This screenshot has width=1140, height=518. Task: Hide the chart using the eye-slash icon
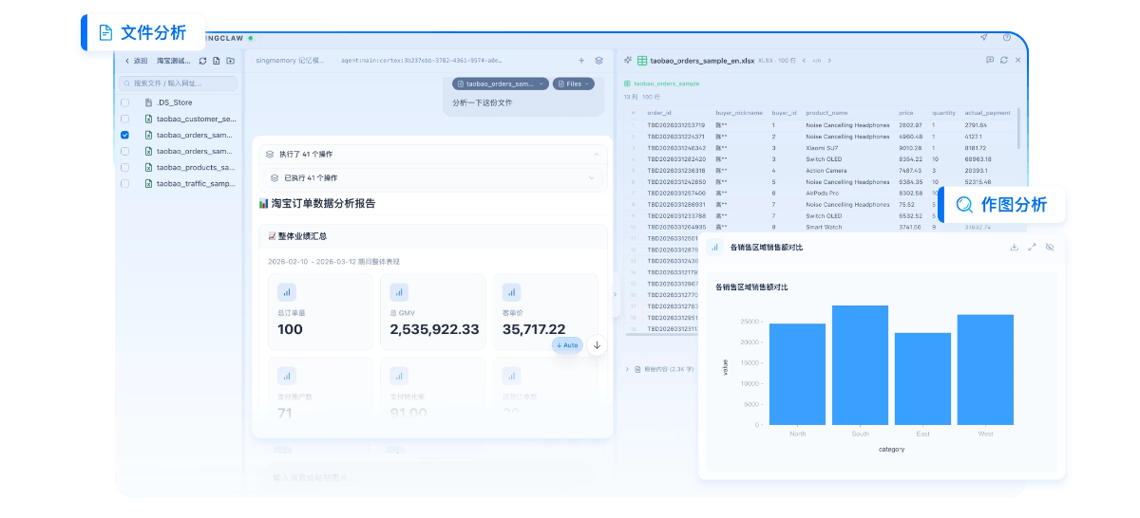coord(1050,247)
